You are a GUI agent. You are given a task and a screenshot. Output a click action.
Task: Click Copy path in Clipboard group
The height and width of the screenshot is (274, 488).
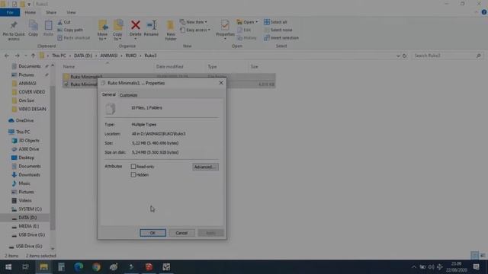click(x=70, y=30)
